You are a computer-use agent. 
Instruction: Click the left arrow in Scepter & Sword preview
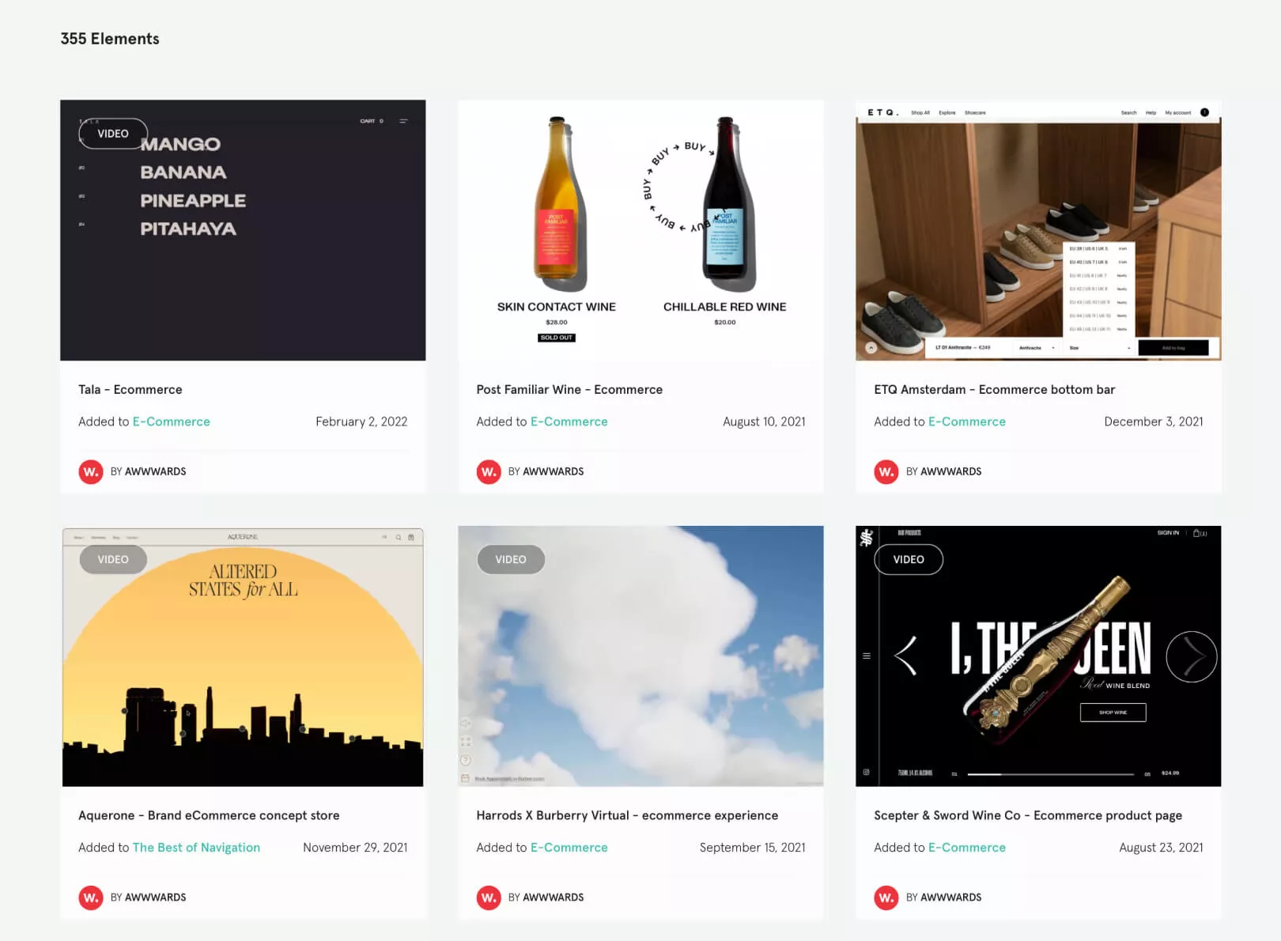tap(905, 656)
